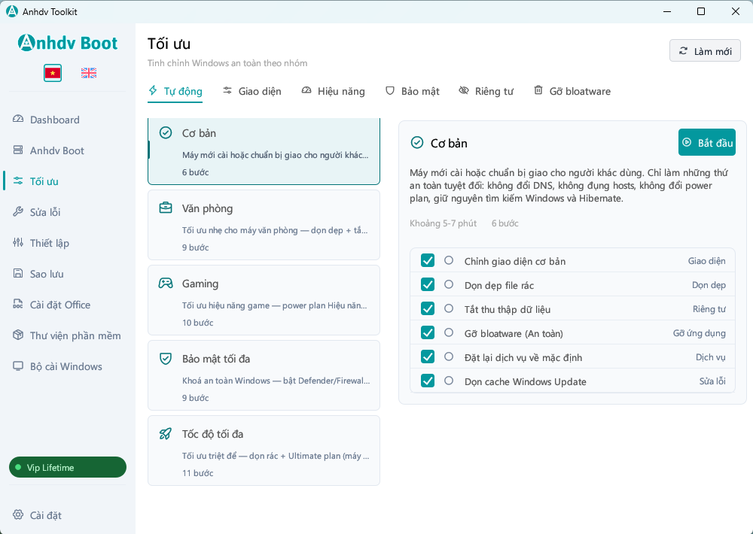
Task: Click the lightning icon on Tự động tab
Action: (153, 90)
